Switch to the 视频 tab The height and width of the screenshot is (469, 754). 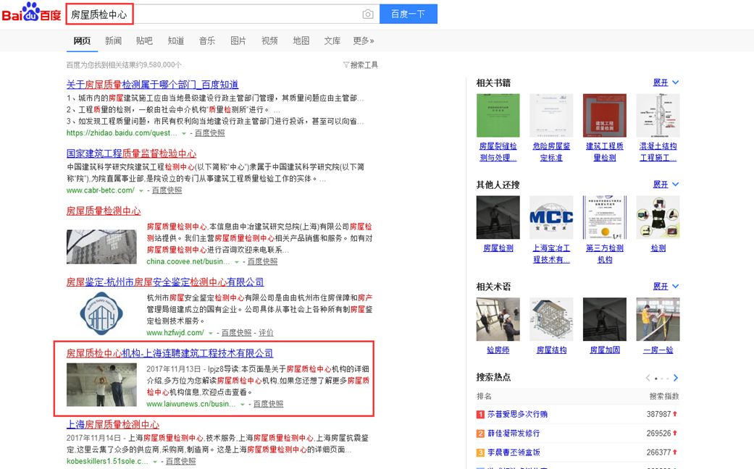point(269,41)
